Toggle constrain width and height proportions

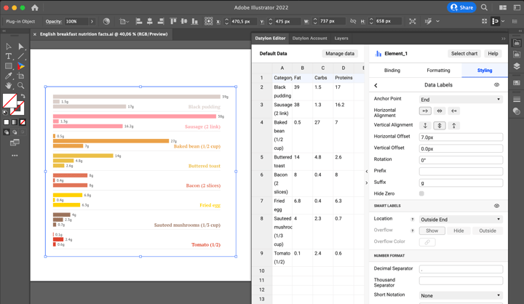click(353, 21)
